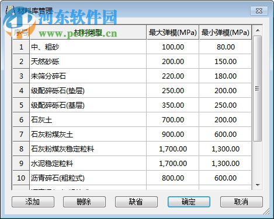Click min modulus 600.00 for 石灰粉煤灰土

[x=226, y=135]
